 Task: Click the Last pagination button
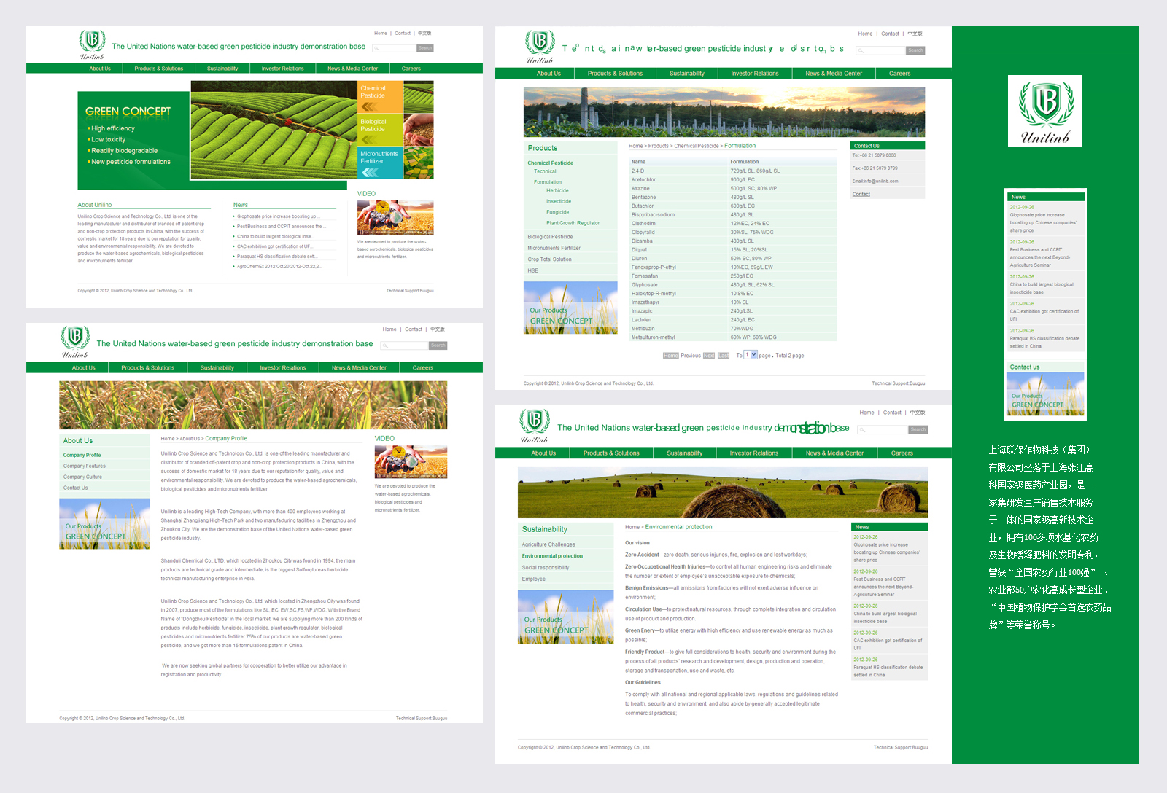click(x=724, y=356)
